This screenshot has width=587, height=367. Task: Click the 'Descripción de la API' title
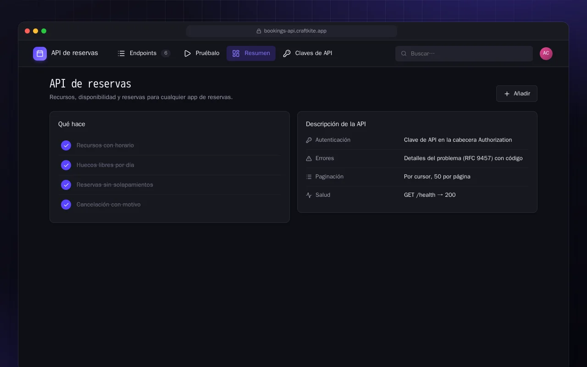(x=336, y=124)
